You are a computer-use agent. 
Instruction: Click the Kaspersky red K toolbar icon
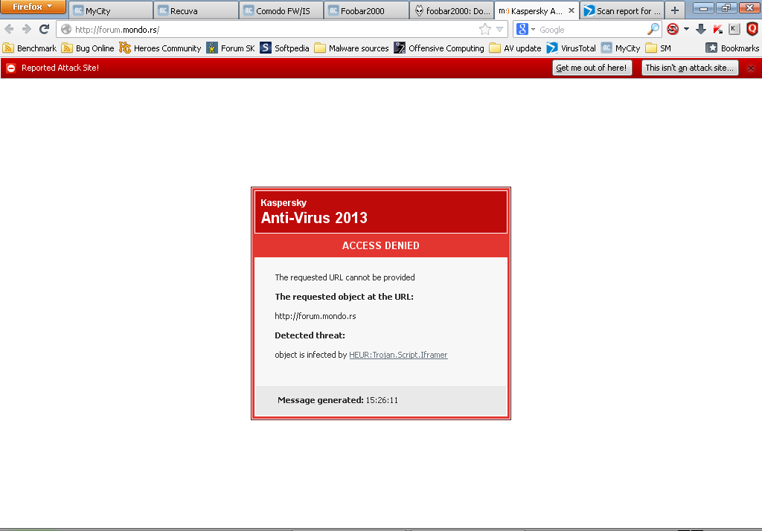click(x=718, y=29)
